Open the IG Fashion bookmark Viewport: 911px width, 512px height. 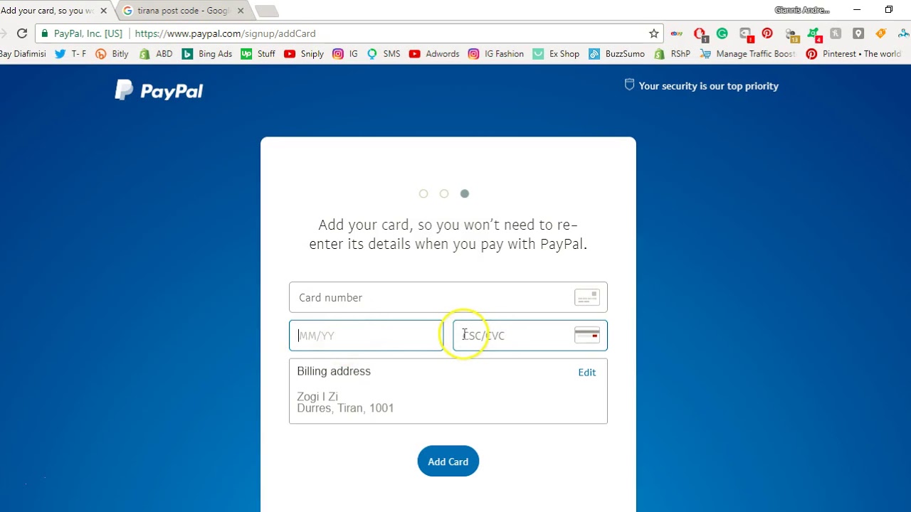(x=496, y=53)
